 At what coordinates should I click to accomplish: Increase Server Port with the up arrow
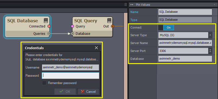point(210,49)
